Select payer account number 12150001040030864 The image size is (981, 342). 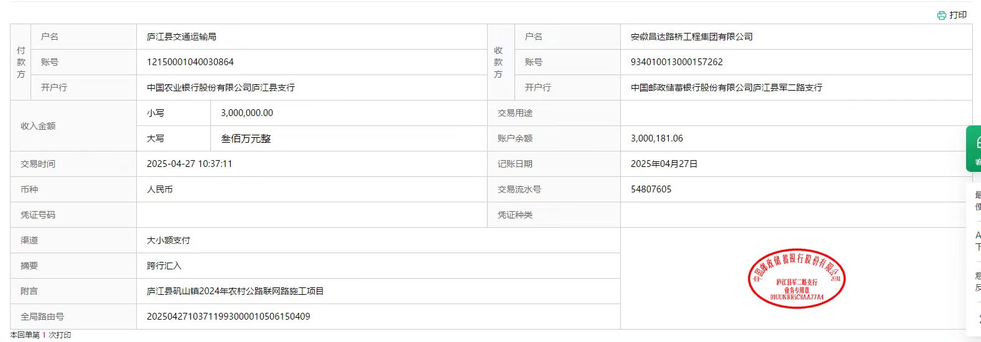(190, 62)
